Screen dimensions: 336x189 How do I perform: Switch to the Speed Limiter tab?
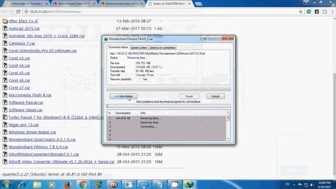click(139, 48)
